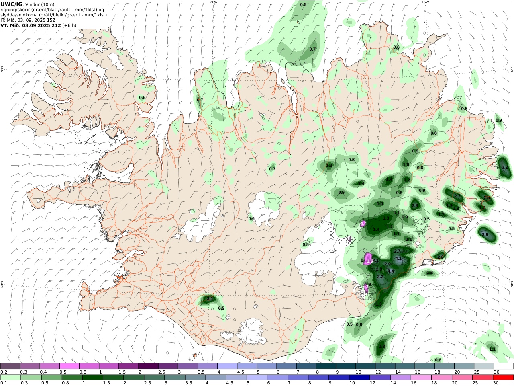Click the 3.1 precipitation value in southwest
This screenshot has width=514, height=386.
coord(210,299)
